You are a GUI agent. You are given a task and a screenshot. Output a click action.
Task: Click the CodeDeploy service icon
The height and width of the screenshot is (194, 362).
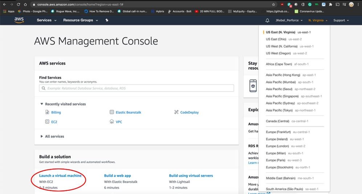point(176,112)
